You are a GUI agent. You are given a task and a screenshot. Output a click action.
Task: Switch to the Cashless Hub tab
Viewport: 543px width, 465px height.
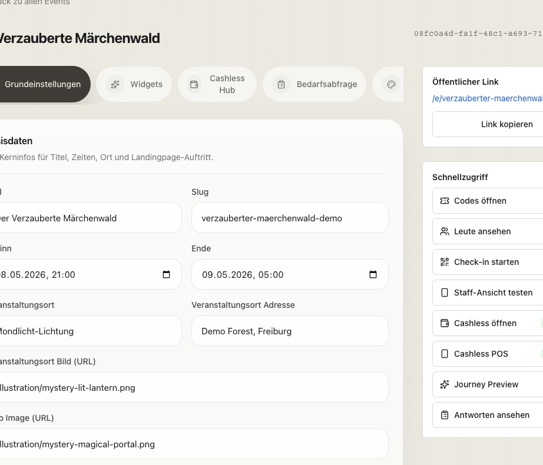(x=217, y=84)
